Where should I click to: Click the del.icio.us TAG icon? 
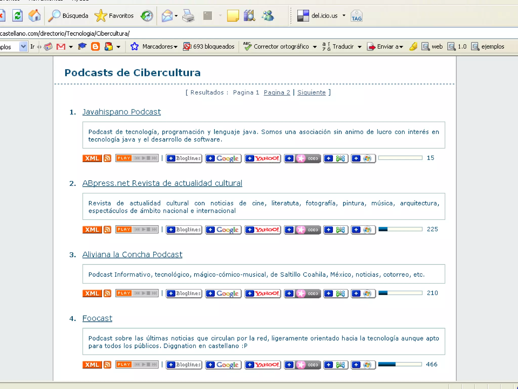point(356,16)
